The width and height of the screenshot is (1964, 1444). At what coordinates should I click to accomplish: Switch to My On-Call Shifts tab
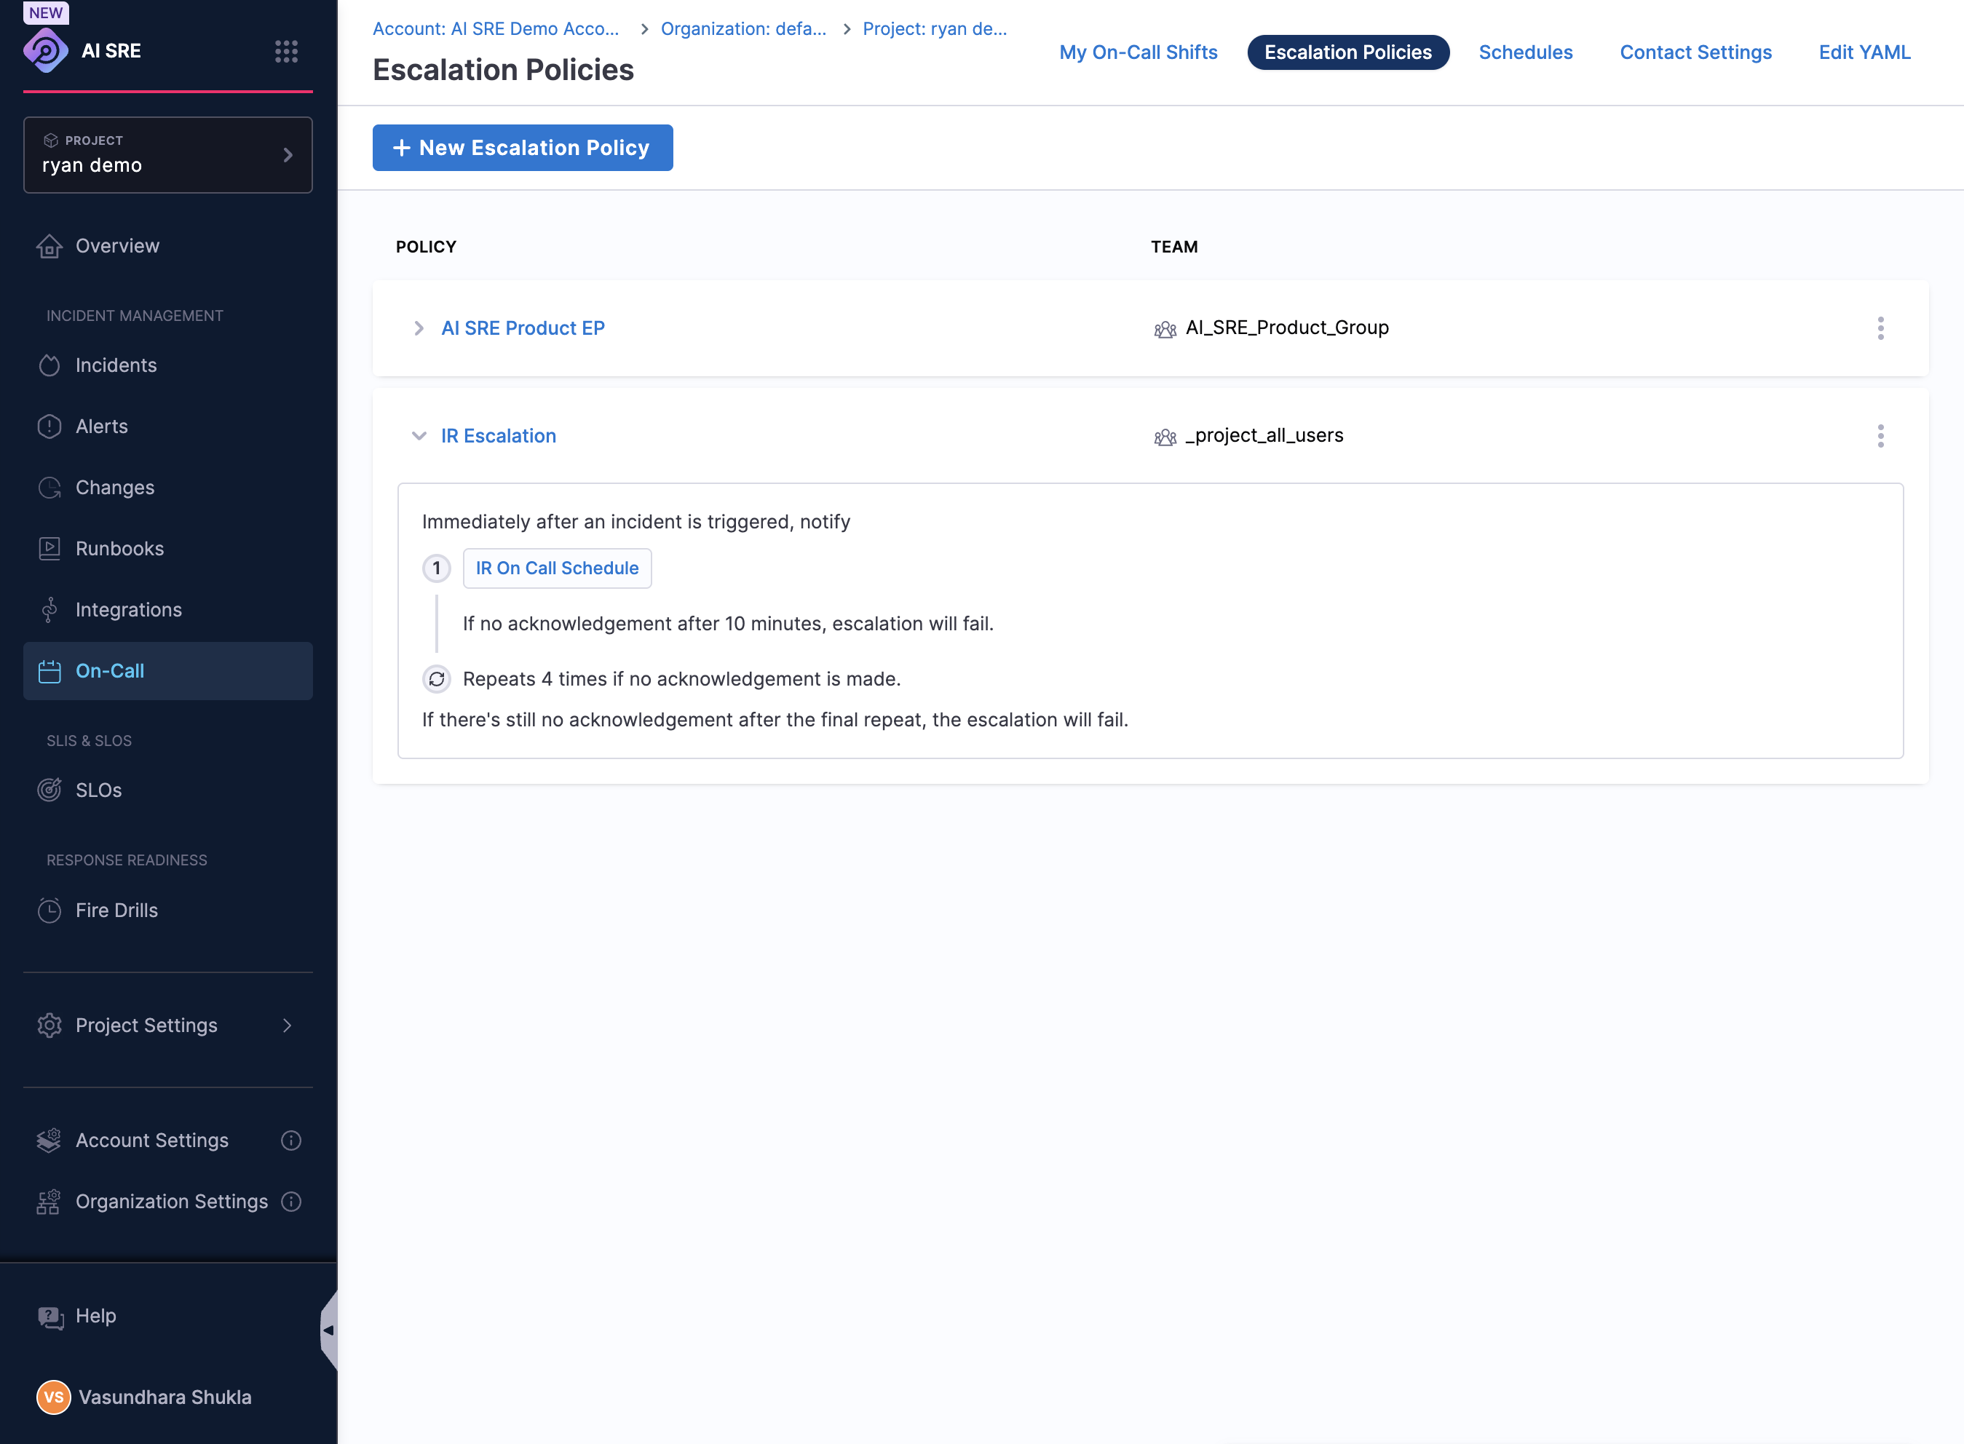(1138, 52)
